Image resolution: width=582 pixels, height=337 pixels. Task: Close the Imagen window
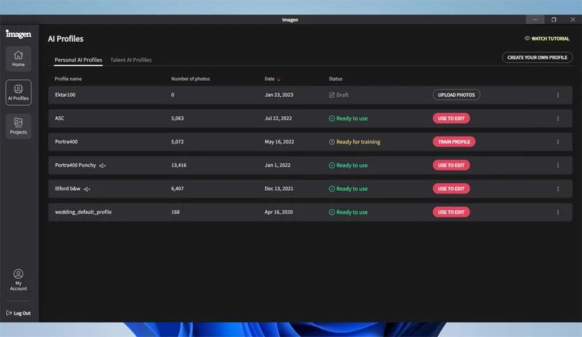point(573,19)
